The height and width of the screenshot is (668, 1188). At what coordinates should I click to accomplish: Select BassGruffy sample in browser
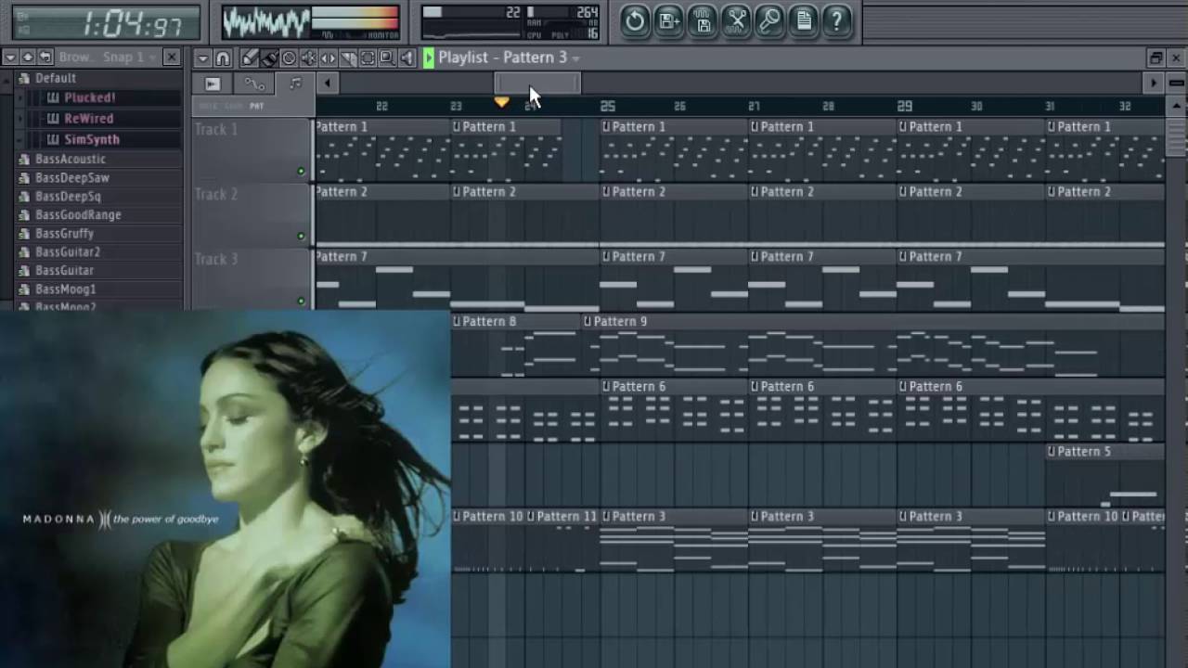tap(64, 233)
